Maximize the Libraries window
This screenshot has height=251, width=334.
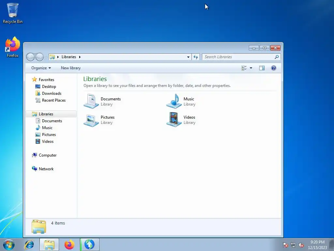click(265, 48)
